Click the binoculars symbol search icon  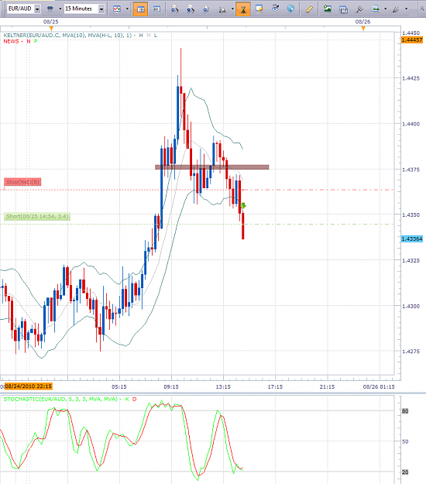coord(50,9)
